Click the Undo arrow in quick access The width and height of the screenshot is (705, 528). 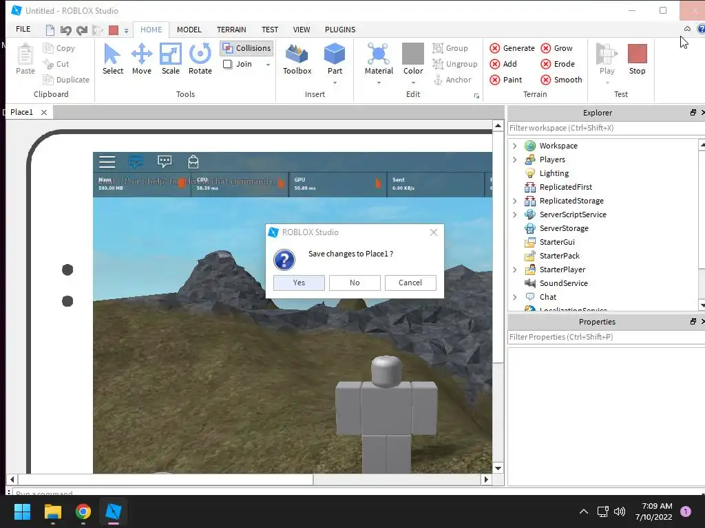pos(65,30)
